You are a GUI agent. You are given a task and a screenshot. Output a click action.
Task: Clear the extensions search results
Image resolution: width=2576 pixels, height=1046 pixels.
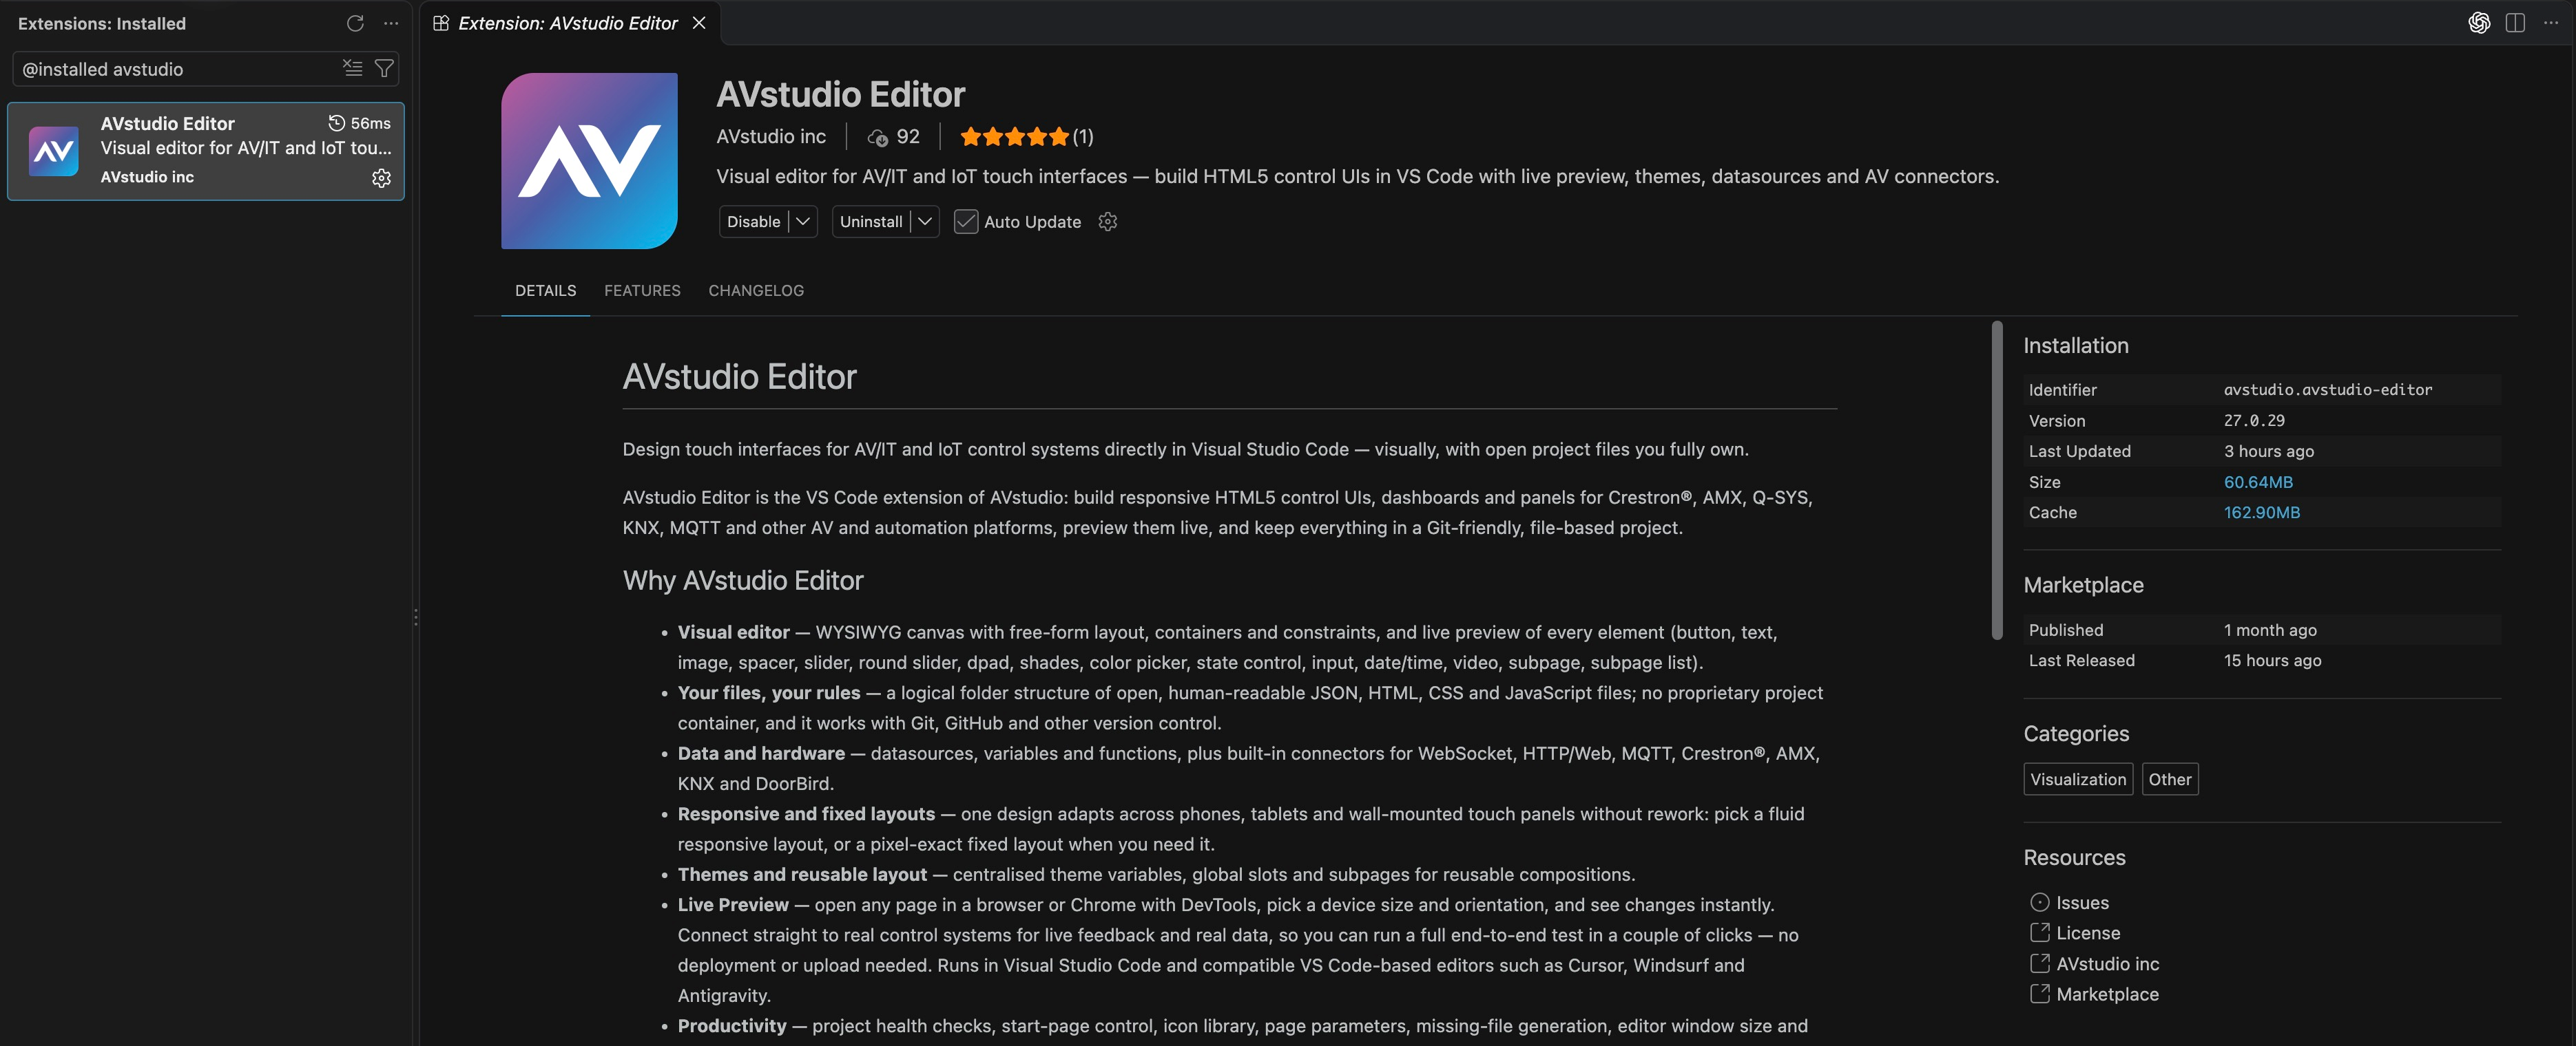[x=352, y=68]
